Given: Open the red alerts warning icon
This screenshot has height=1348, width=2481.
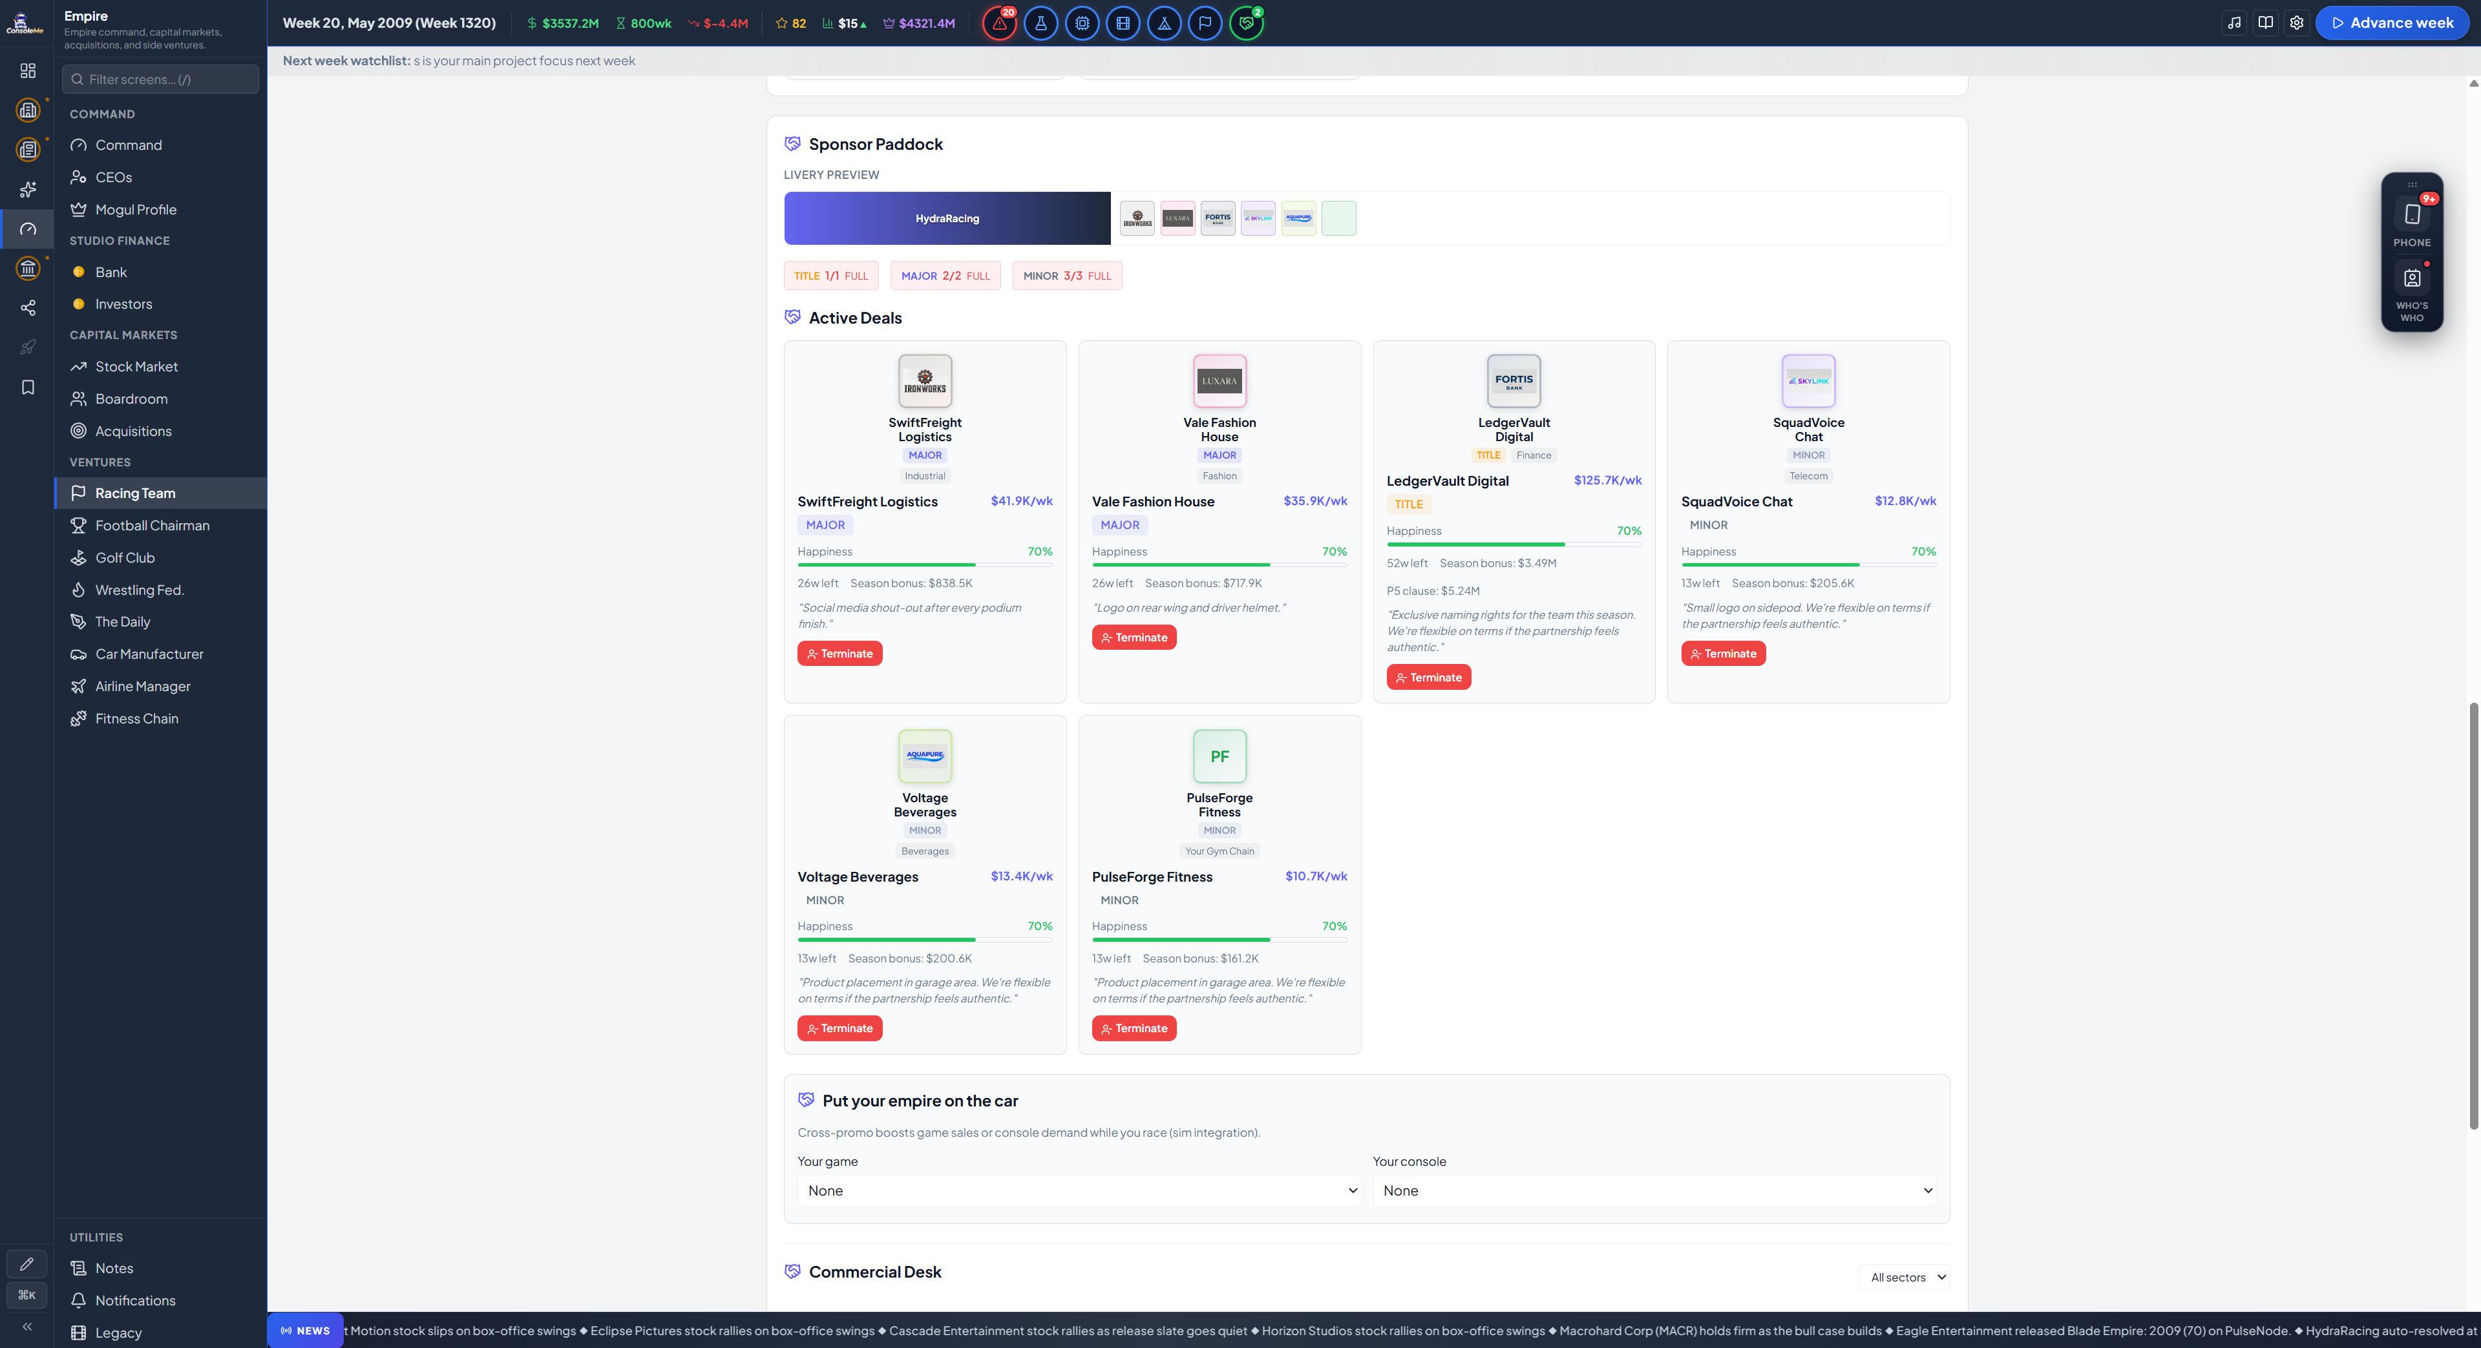Looking at the screenshot, I should (1000, 23).
